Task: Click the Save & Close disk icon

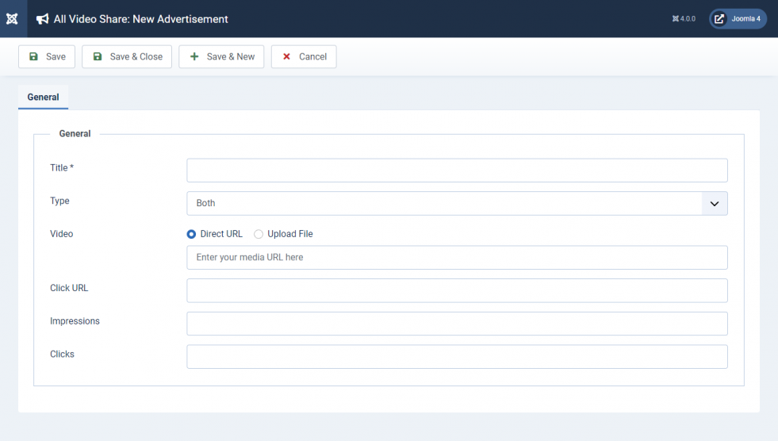Action: tap(98, 56)
